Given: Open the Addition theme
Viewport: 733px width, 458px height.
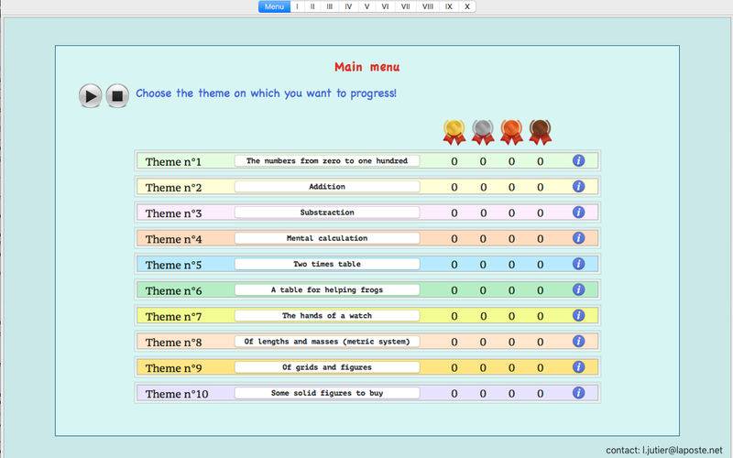Looking at the screenshot, I should (x=327, y=187).
